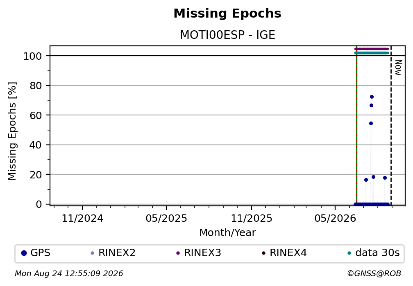Click the RINEX4 legend dot marker
The width and height of the screenshot is (413, 286).
263,253
